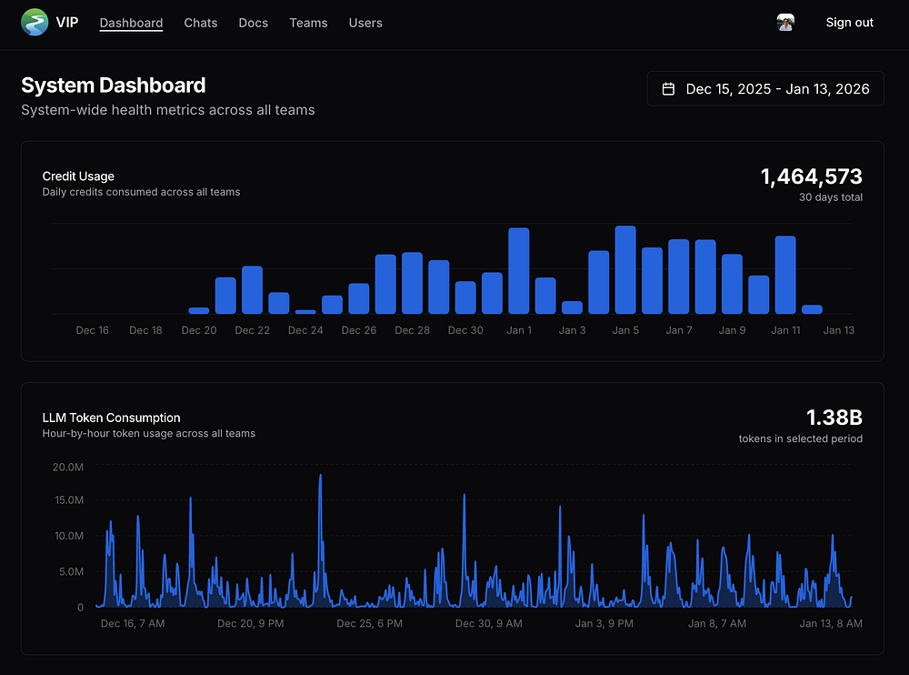Screen dimensions: 909x675
Task: Click the Jan 11 credit usage bar
Action: tap(785, 275)
